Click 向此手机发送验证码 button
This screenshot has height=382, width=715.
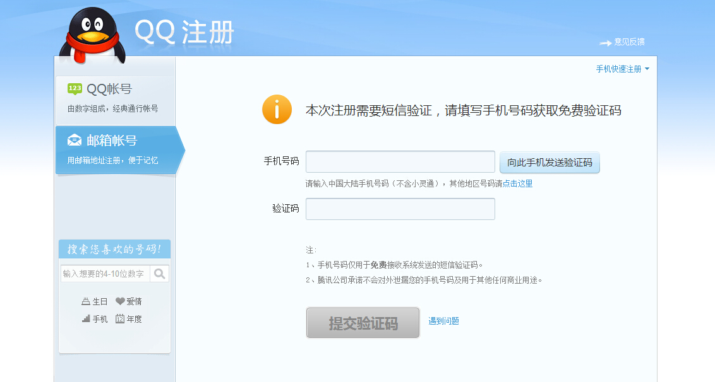click(x=550, y=163)
